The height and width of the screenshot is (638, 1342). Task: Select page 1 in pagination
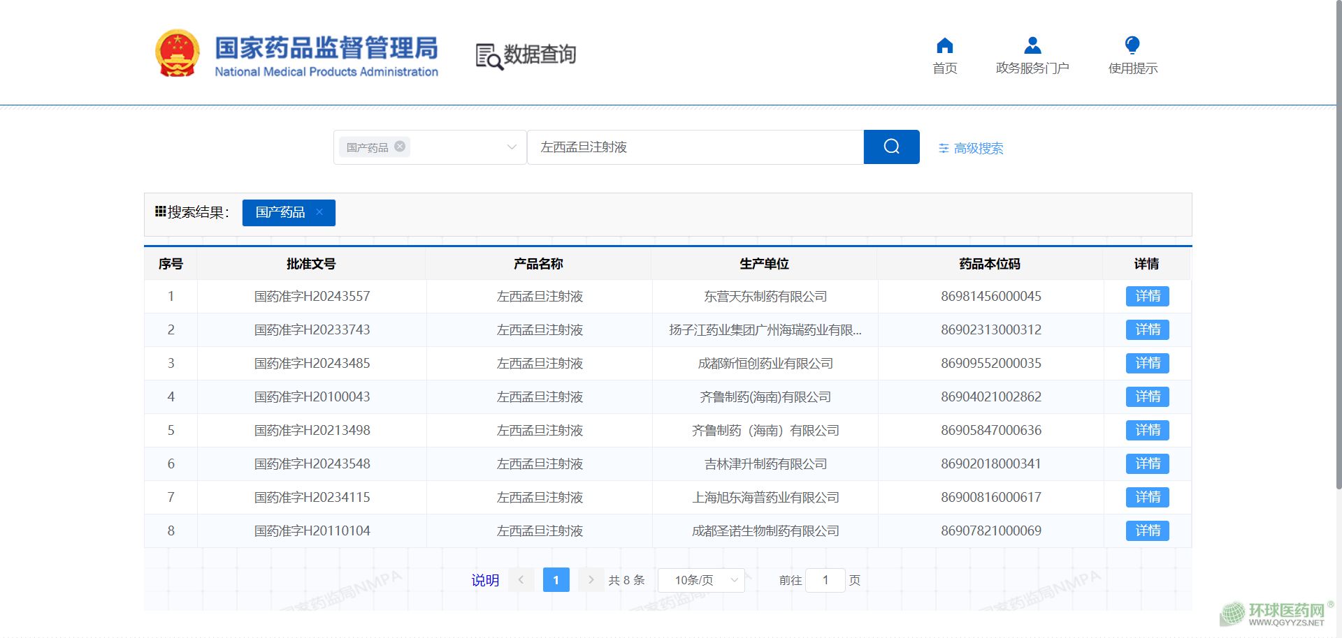pos(556,580)
